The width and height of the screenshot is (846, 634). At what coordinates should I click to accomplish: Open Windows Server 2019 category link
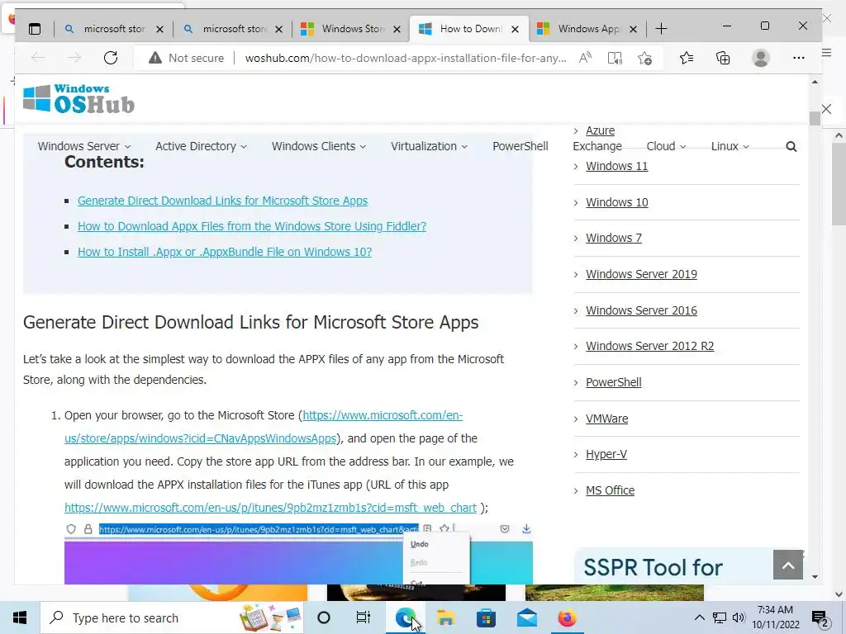click(x=641, y=274)
